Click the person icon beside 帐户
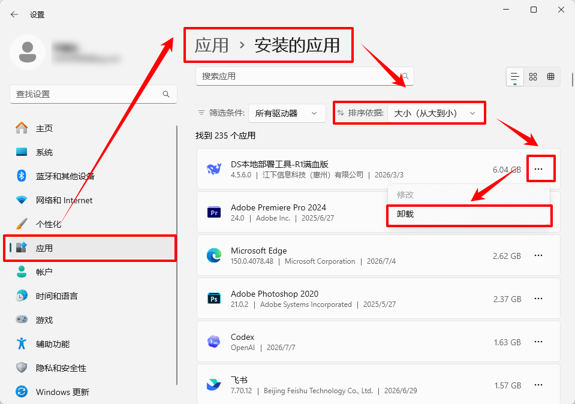575x404 pixels. 22,272
